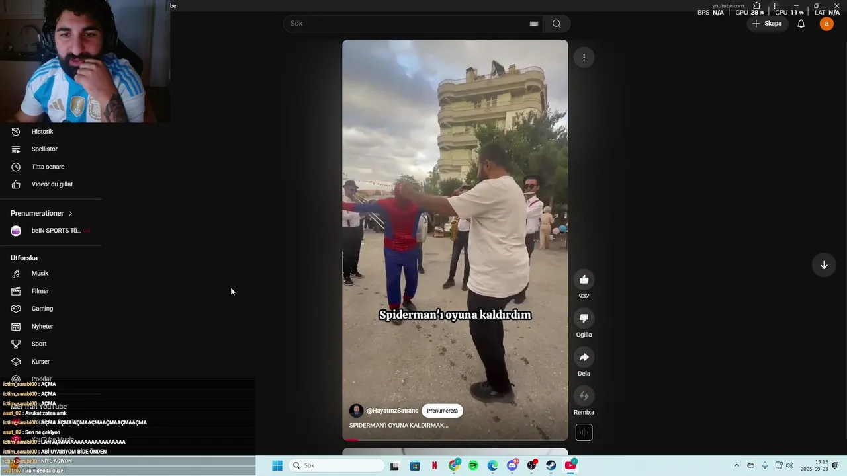Open browser extensions puzzle icon
Screen dimensions: 847x476
757,6
